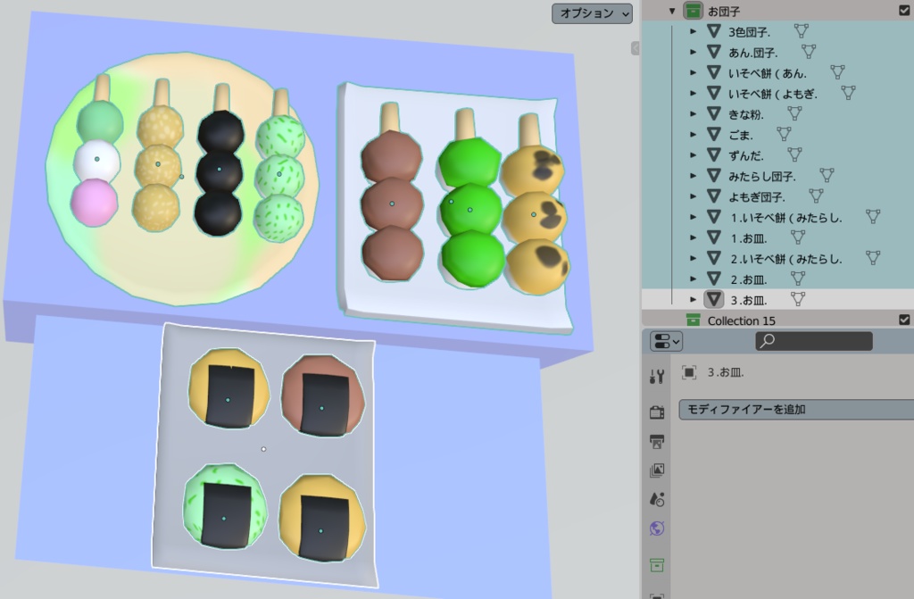Select the ごま. name in the outliner

(741, 136)
